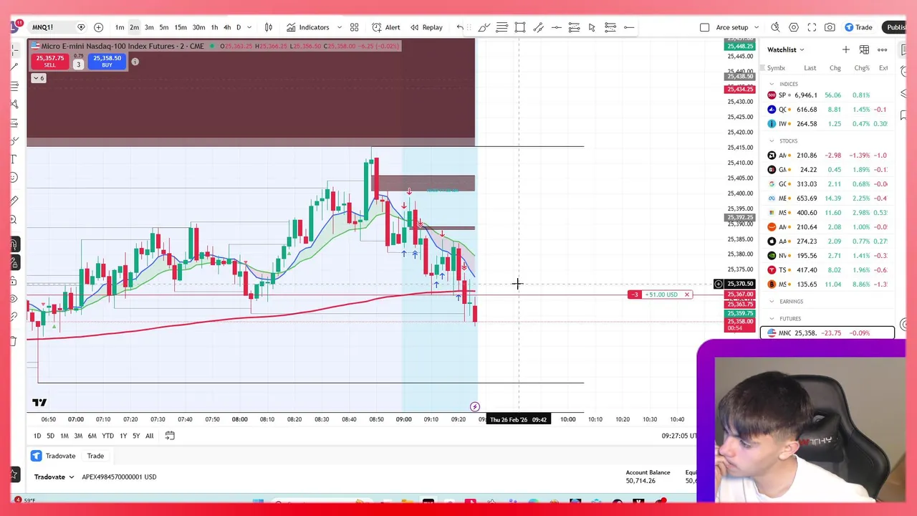
Task: Select the trend line tool in favorites bar
Action: click(538, 27)
